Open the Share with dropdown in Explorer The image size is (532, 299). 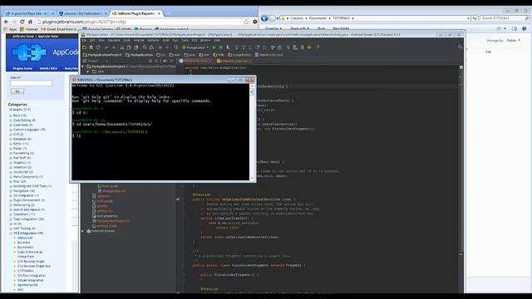click(x=299, y=28)
